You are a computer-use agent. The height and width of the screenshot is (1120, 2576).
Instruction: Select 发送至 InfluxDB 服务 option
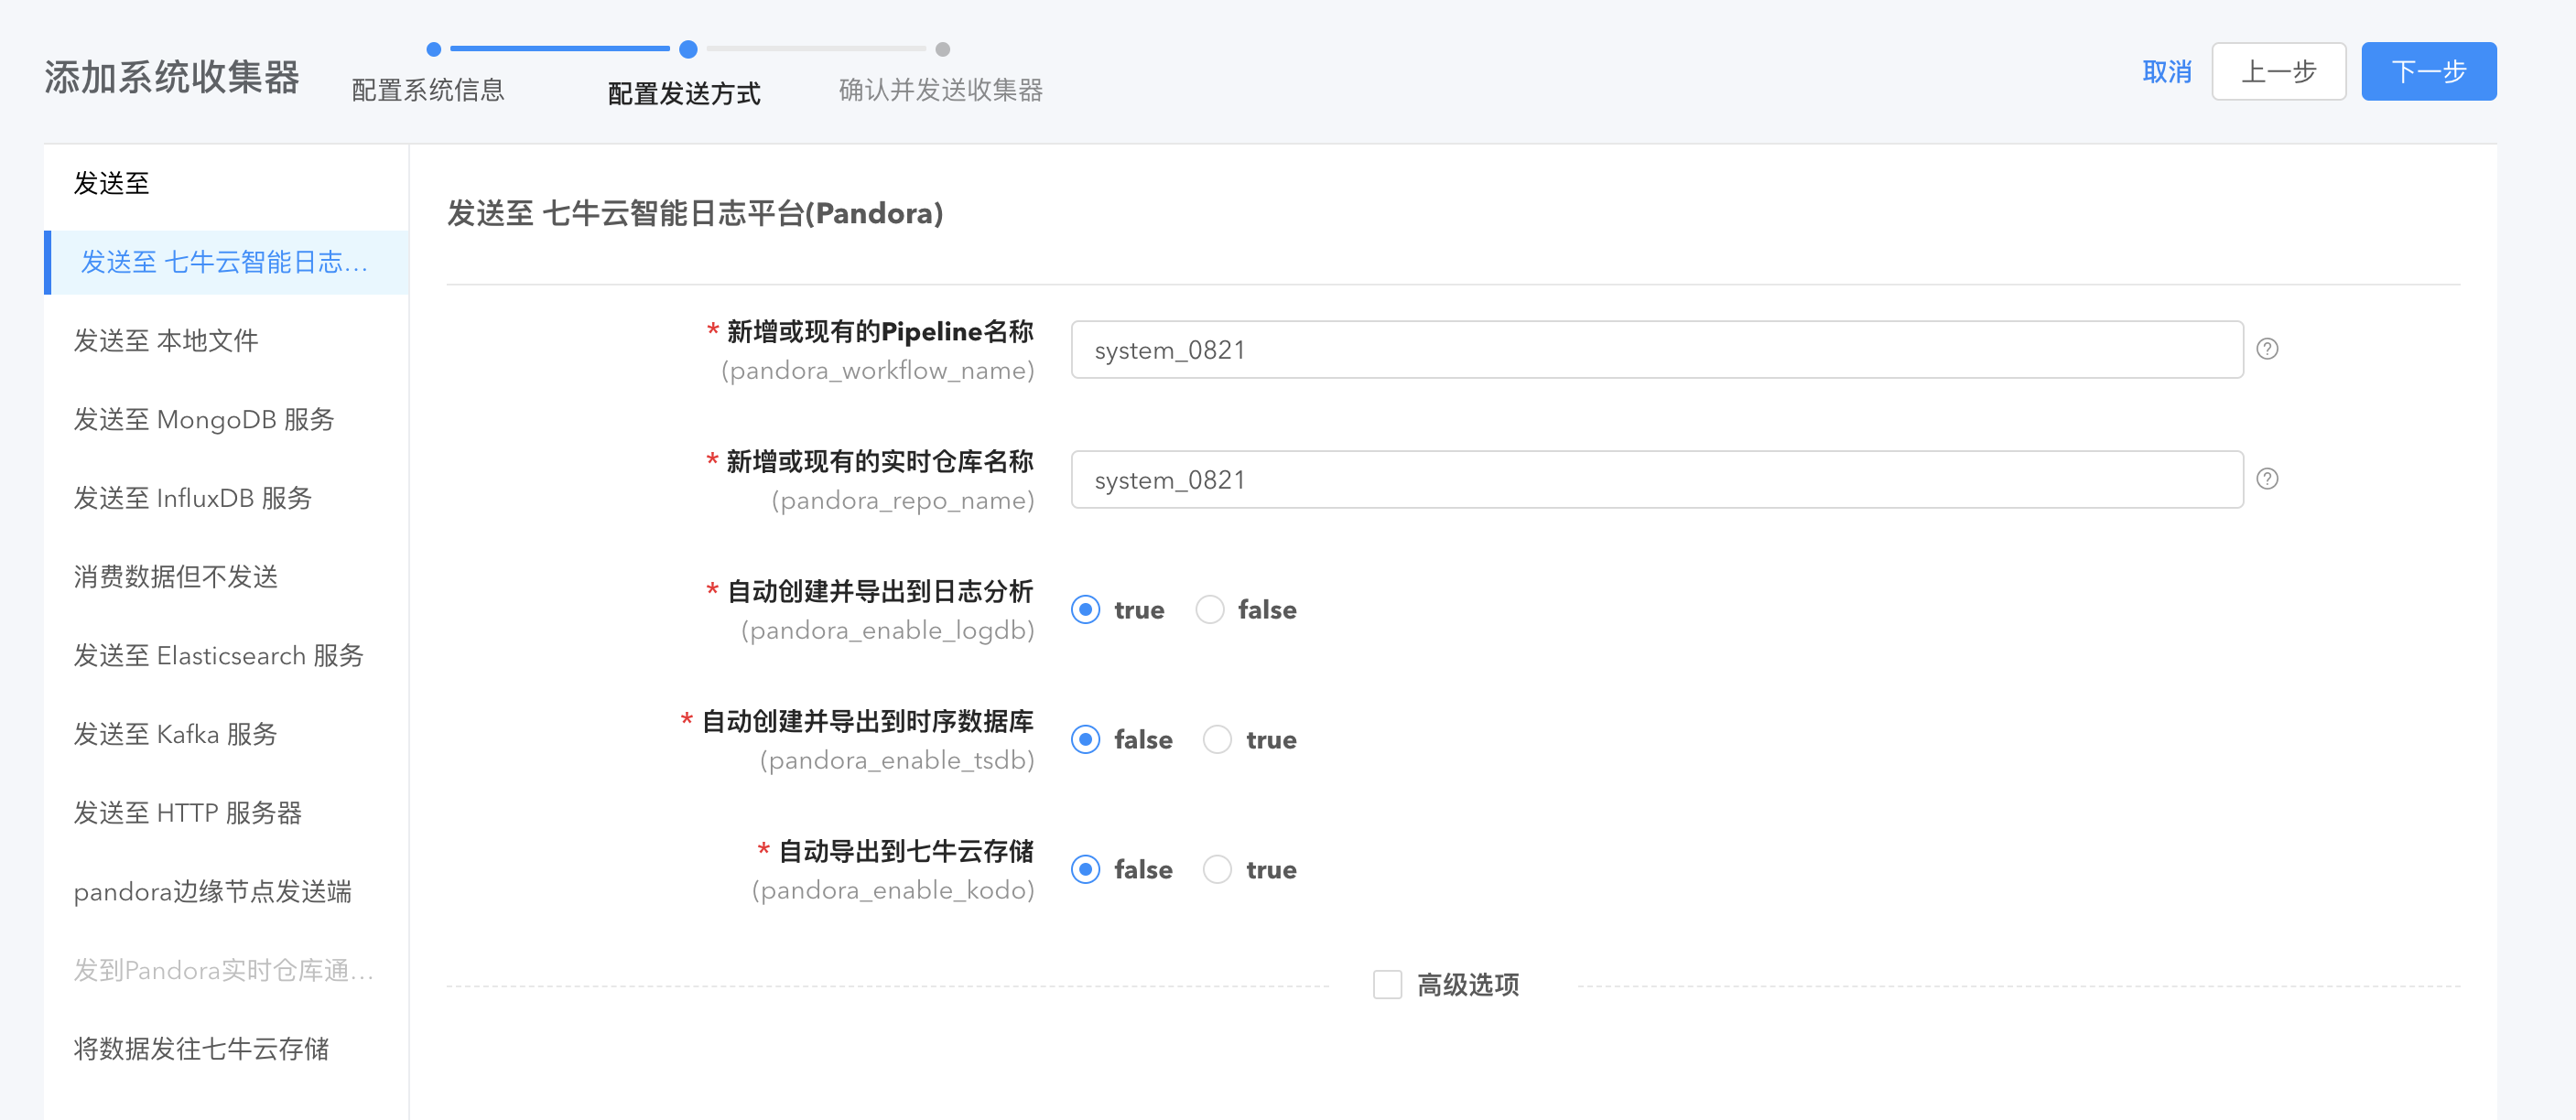tap(226, 498)
